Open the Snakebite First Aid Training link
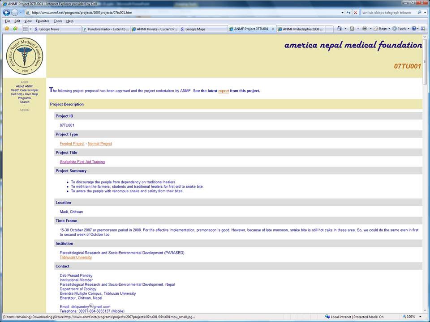 [x=82, y=162]
